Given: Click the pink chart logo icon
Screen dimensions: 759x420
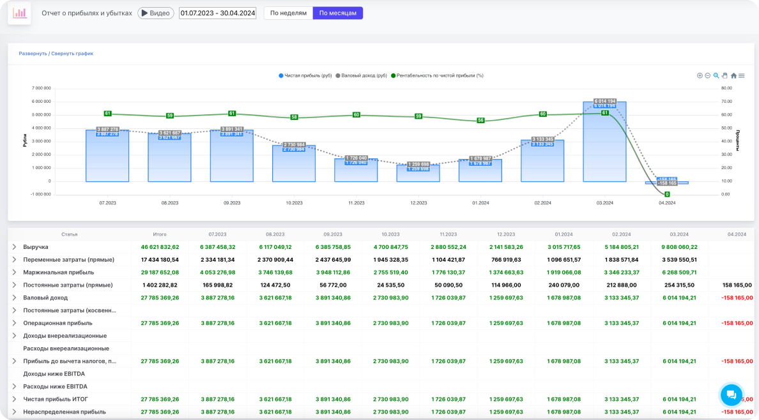Looking at the screenshot, I should click(19, 13).
